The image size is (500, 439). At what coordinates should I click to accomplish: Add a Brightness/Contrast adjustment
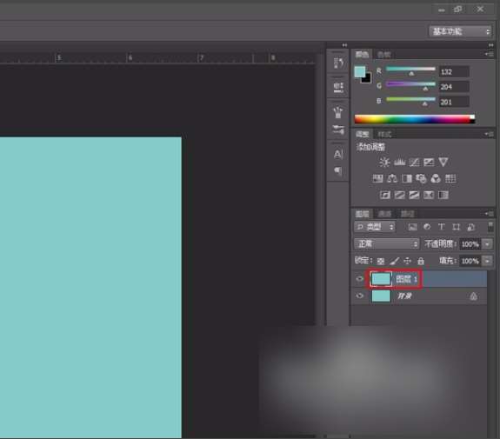tap(384, 163)
